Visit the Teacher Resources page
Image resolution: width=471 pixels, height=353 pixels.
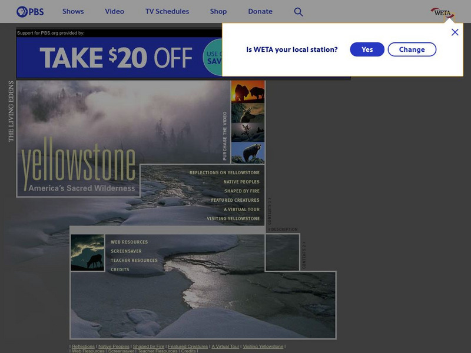point(134,259)
